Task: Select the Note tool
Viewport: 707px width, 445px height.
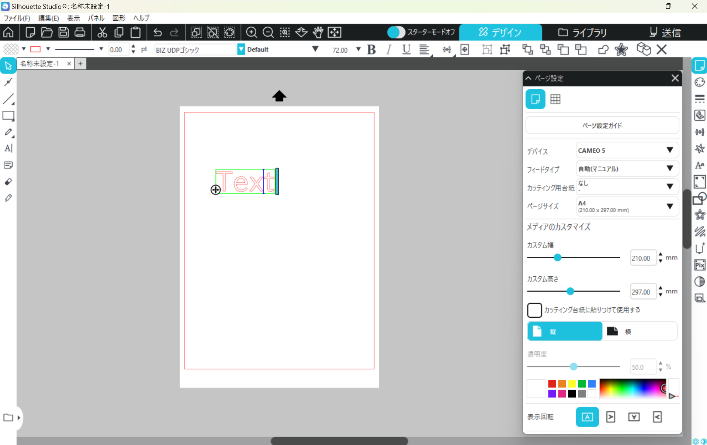Action: click(x=8, y=165)
